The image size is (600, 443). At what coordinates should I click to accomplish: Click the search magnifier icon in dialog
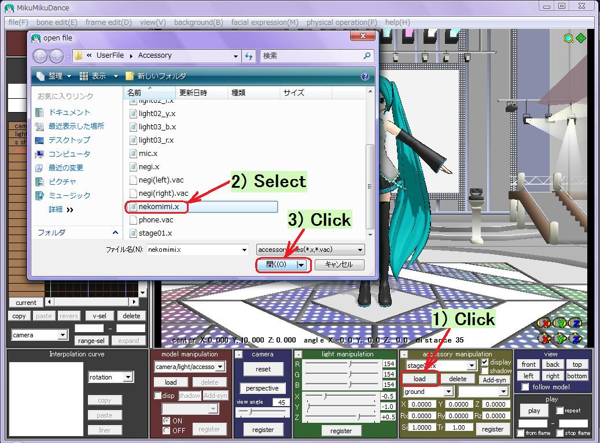(367, 56)
